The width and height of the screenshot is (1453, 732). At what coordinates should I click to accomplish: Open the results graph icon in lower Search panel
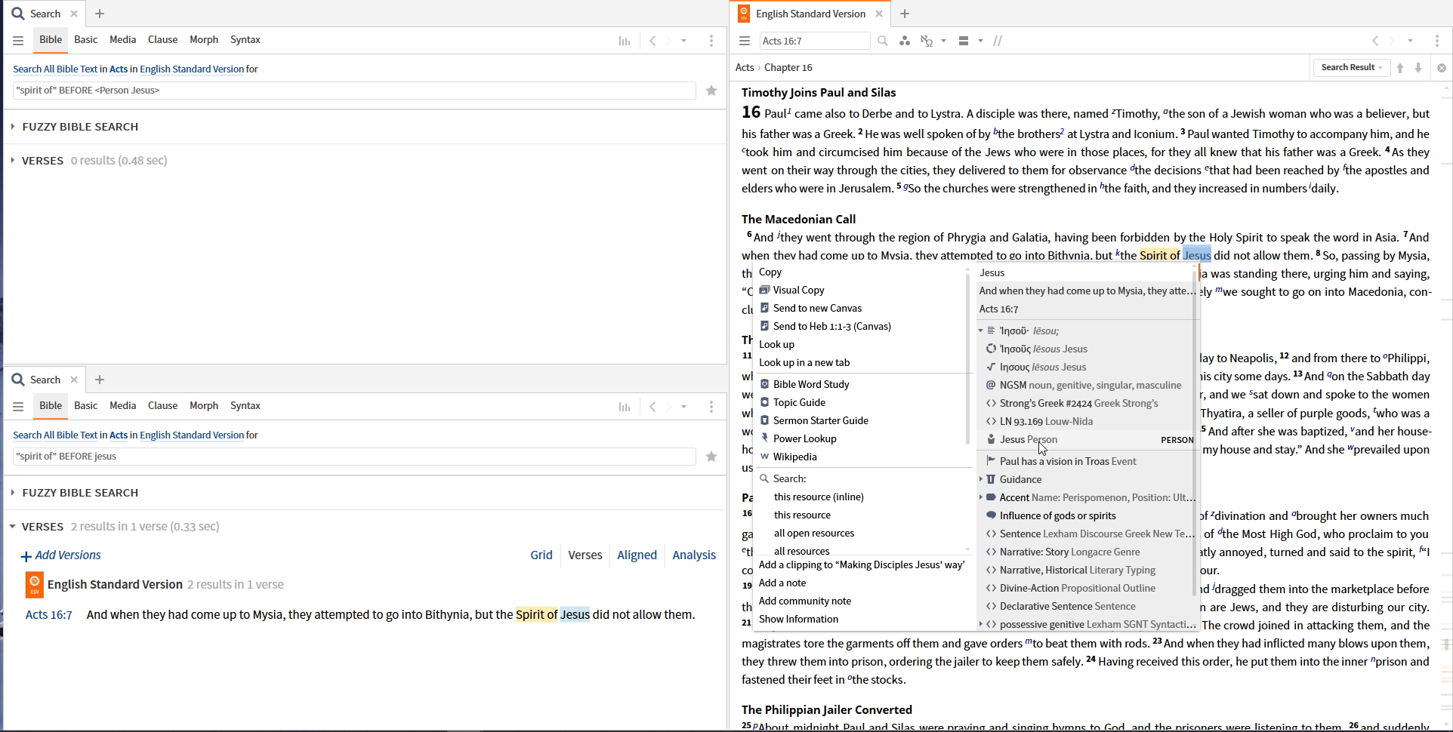[x=625, y=407]
